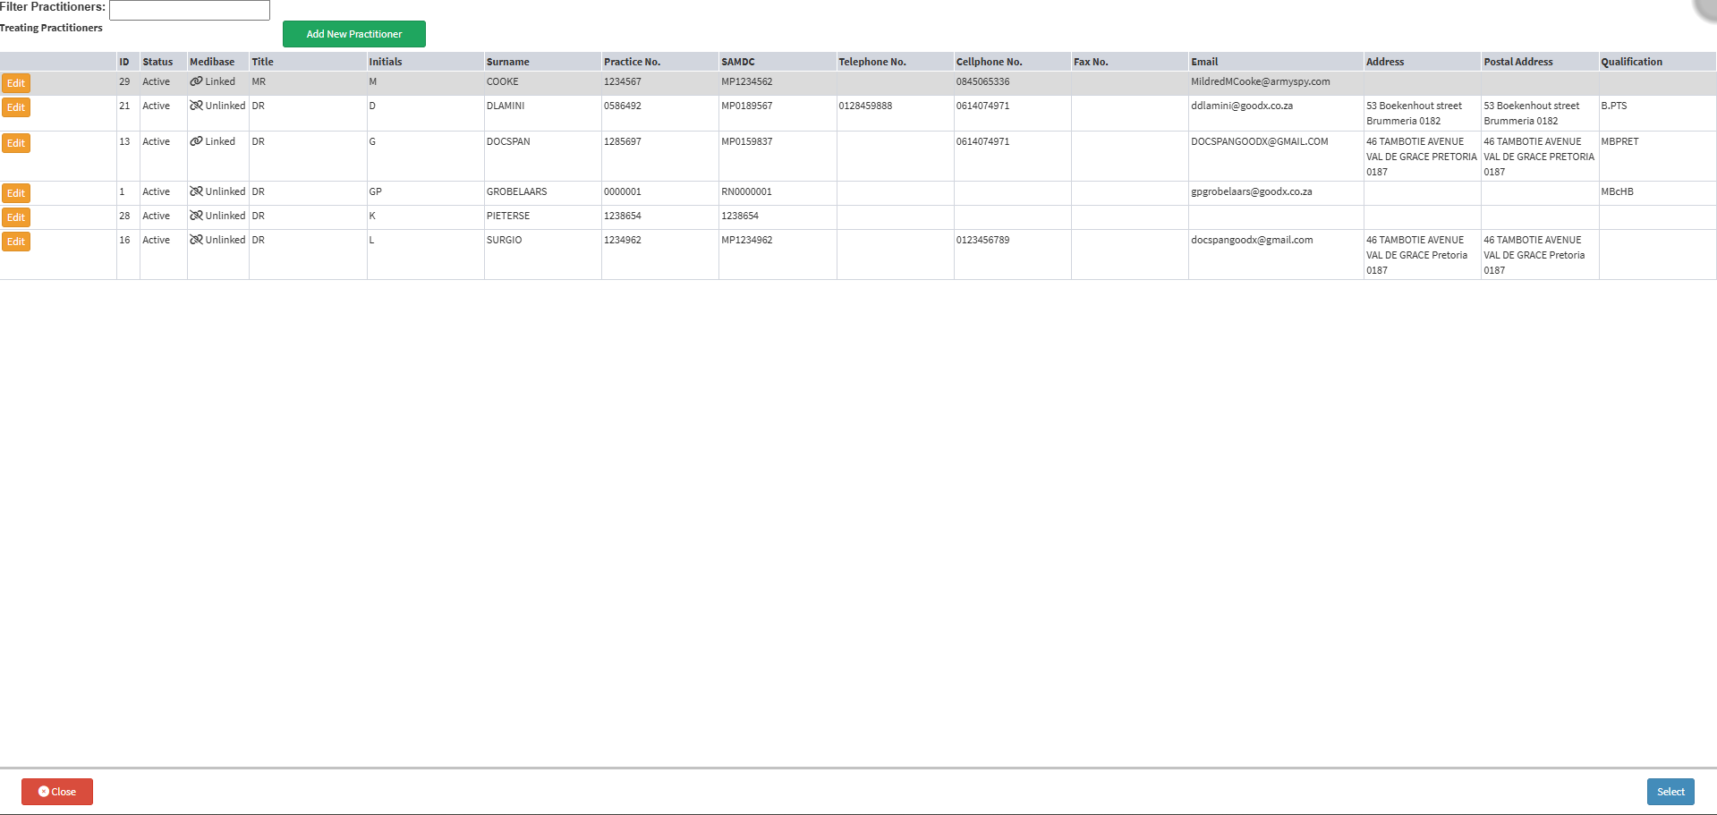Click the Unlinked chain icon in the GROBELAARS row
The height and width of the screenshot is (815, 1717).
tap(196, 191)
